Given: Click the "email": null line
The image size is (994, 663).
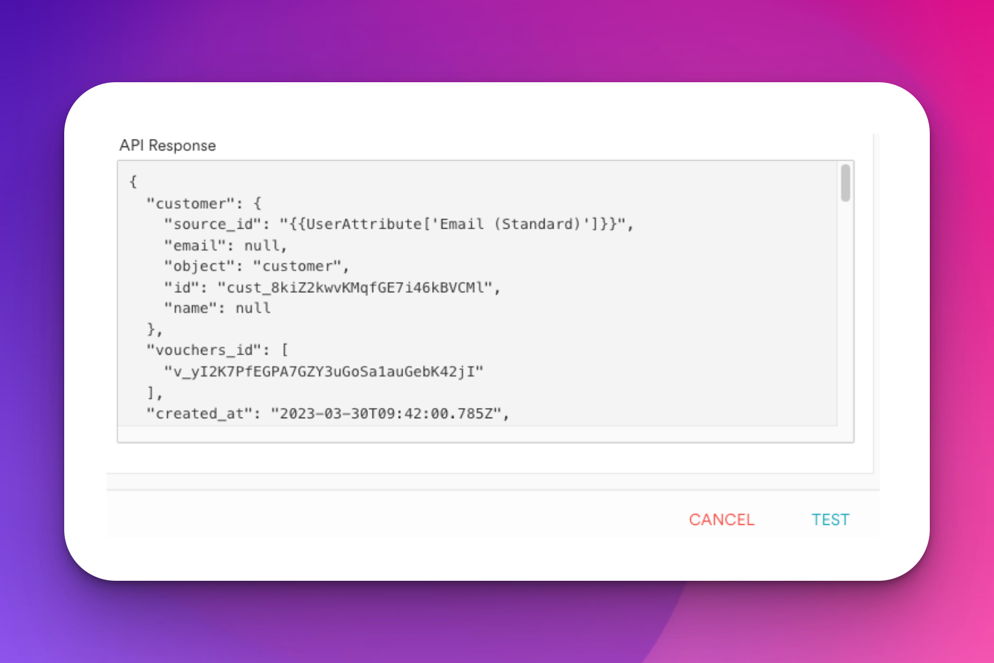Looking at the screenshot, I should pos(225,245).
